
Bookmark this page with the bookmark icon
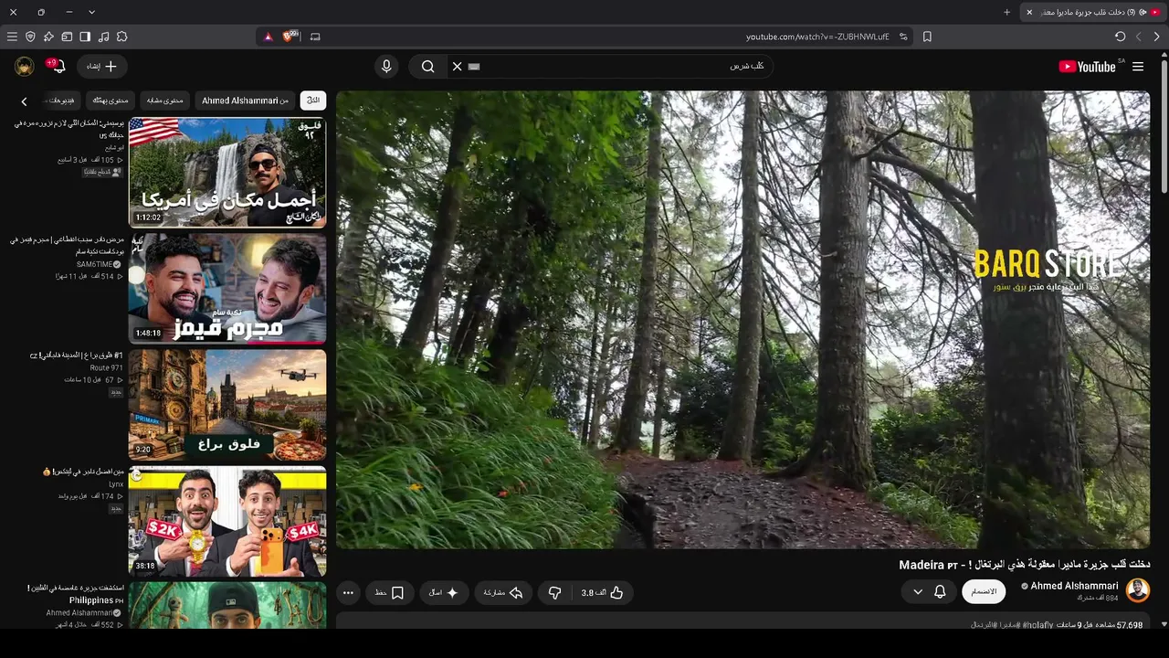point(927,37)
